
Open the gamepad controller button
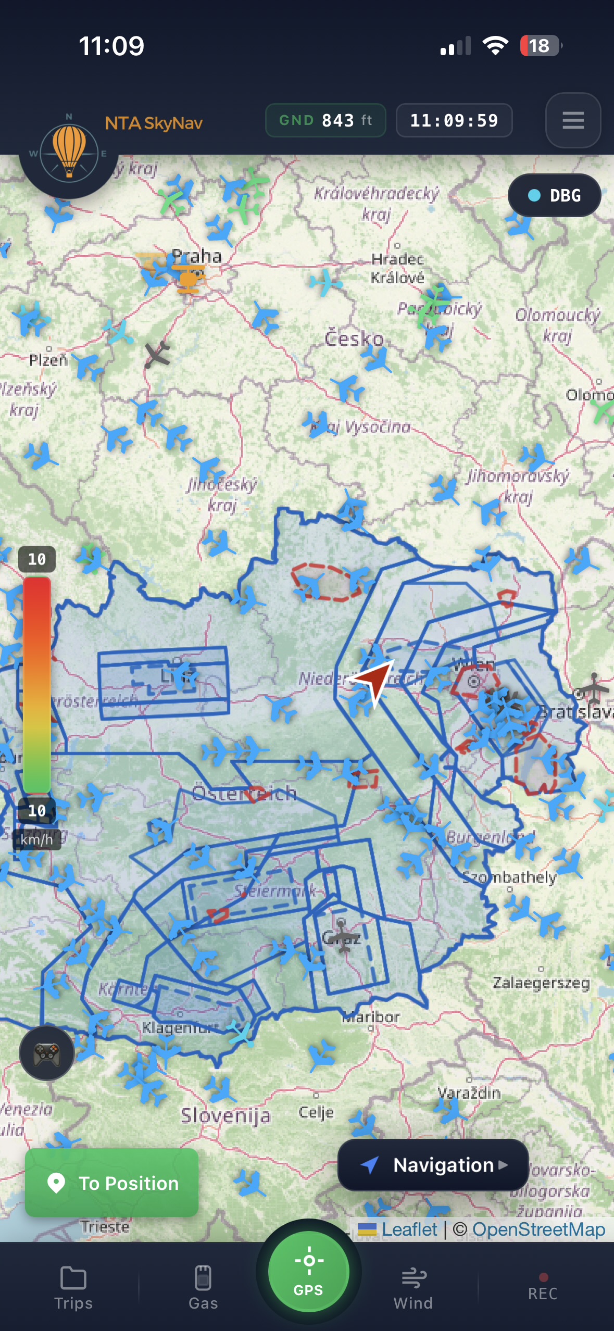click(x=47, y=1053)
